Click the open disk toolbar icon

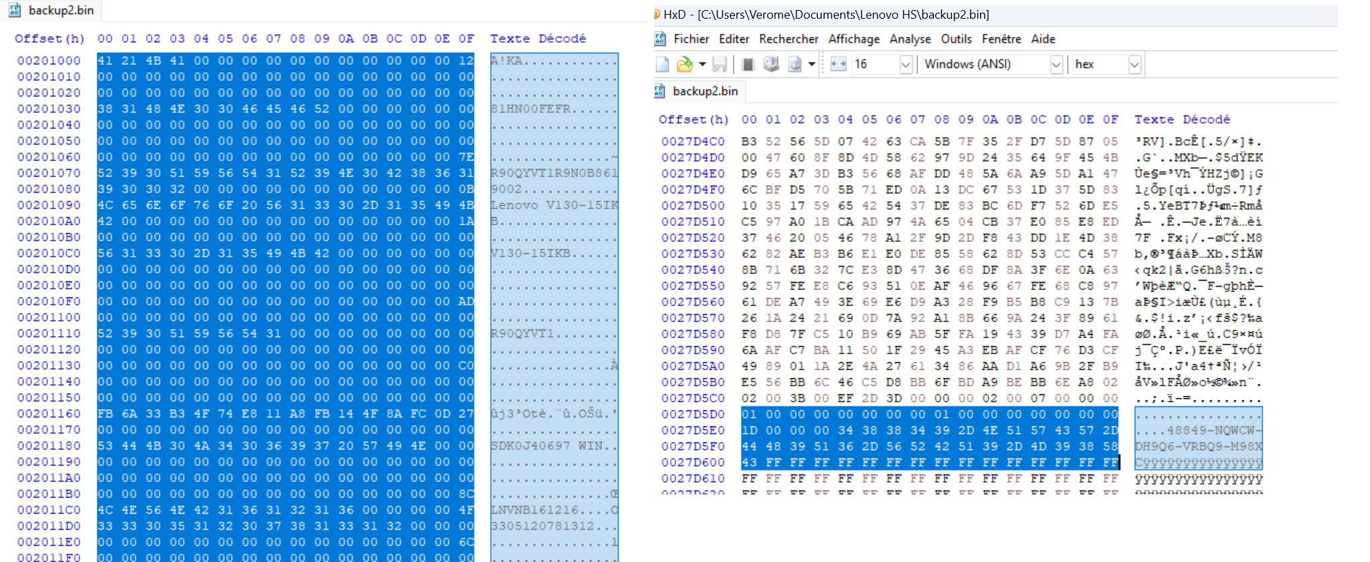click(771, 64)
